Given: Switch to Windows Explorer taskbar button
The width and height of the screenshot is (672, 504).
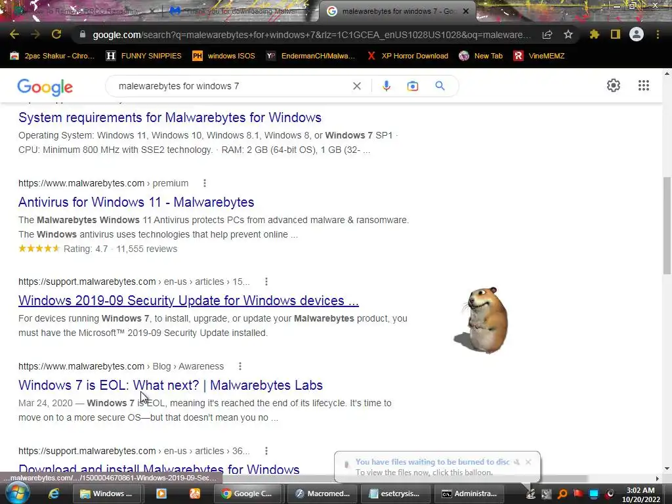Looking at the screenshot, I should (x=107, y=493).
